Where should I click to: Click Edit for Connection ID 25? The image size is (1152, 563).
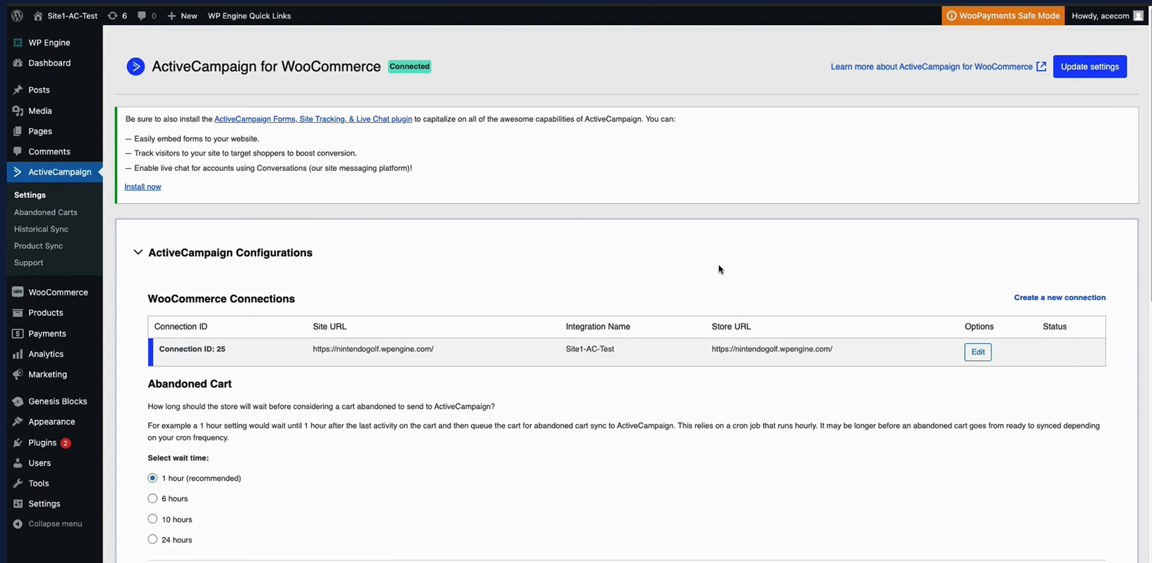click(977, 352)
